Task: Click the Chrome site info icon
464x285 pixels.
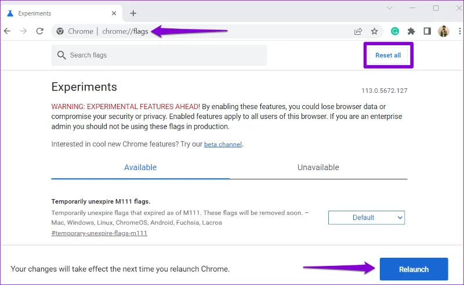Action: 60,31
